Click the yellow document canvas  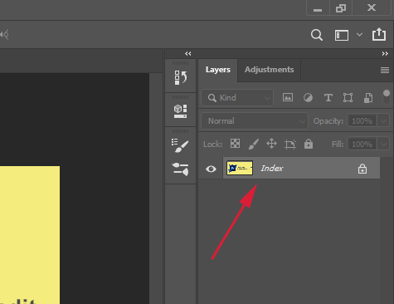point(30,235)
